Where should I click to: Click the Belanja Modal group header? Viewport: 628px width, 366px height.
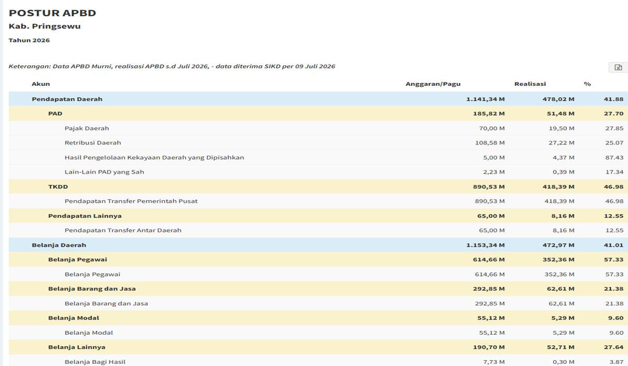(x=318, y=318)
